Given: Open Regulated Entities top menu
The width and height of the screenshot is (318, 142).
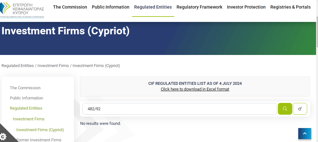Looking at the screenshot, I should 153,7.
